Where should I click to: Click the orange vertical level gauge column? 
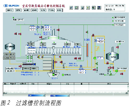87,50
